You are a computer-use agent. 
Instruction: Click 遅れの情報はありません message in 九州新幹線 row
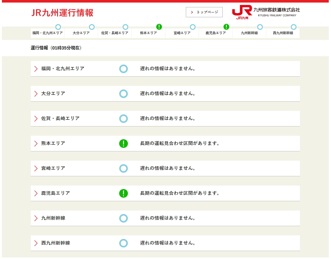coord(168,218)
